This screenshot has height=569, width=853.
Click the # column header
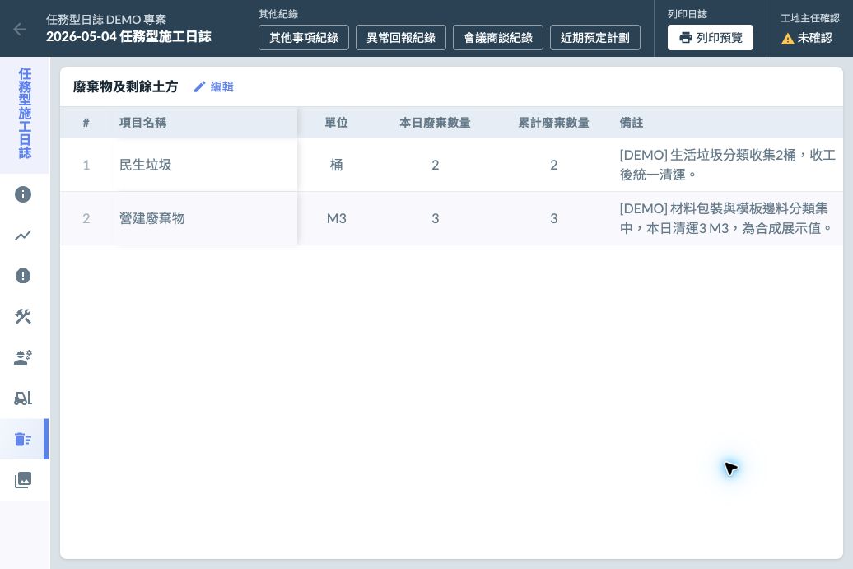(86, 123)
